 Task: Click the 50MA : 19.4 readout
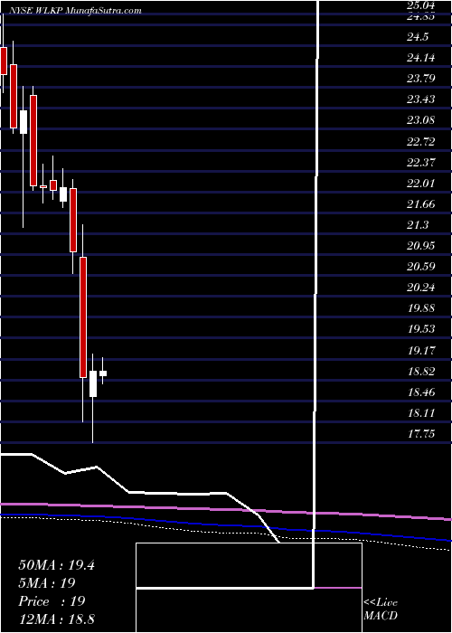tap(56, 565)
